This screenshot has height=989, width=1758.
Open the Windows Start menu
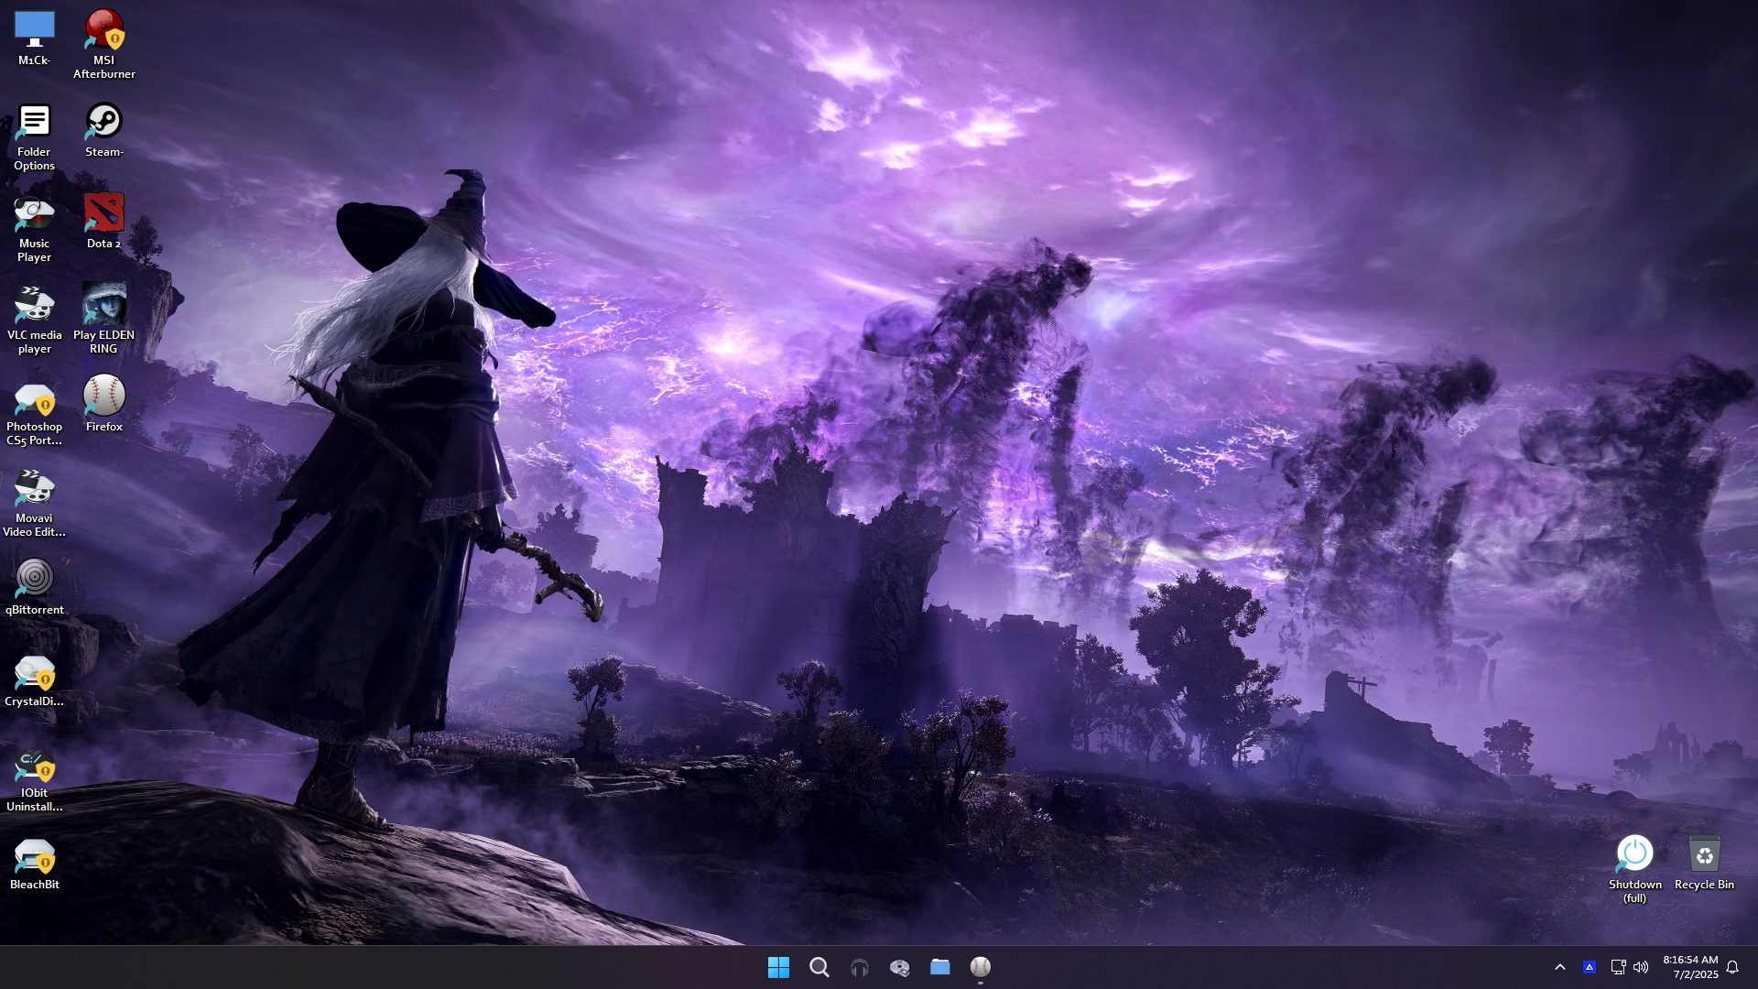(x=778, y=967)
